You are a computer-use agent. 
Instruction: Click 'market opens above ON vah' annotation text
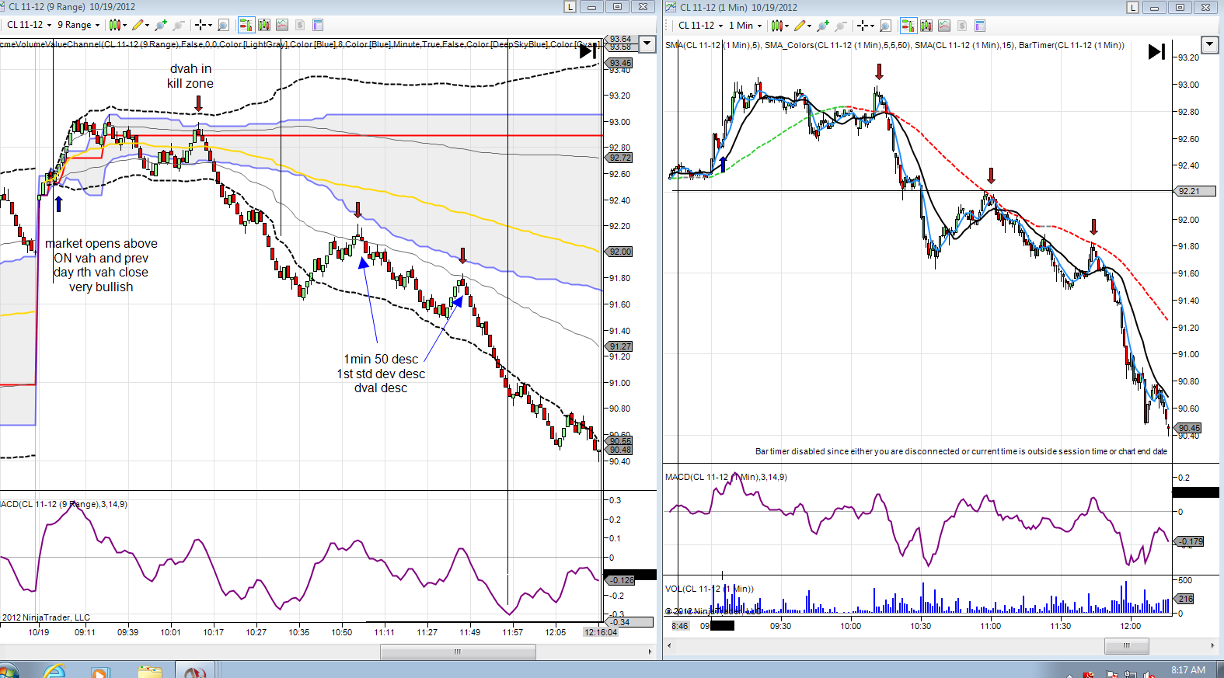pyautogui.click(x=101, y=265)
